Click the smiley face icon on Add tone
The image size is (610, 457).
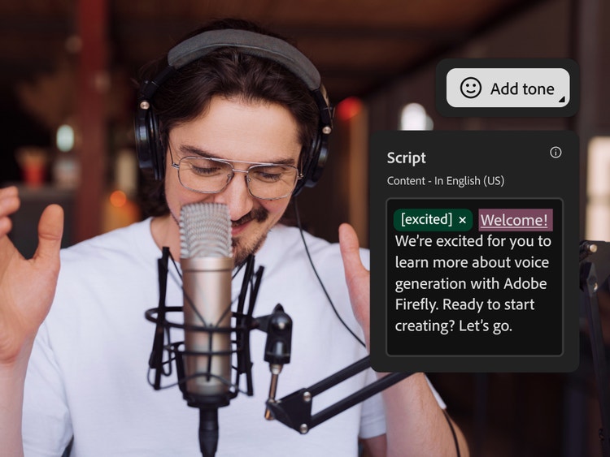470,88
